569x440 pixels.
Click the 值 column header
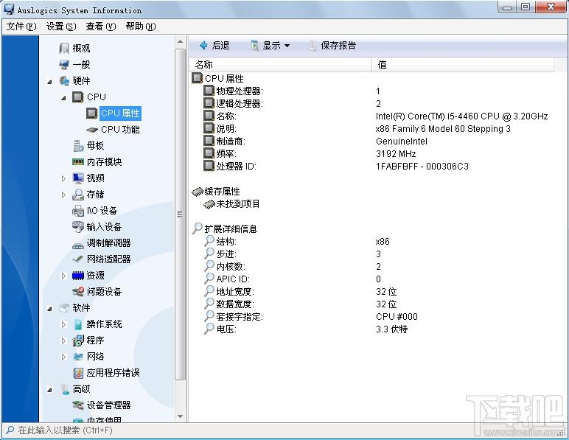[463, 65]
